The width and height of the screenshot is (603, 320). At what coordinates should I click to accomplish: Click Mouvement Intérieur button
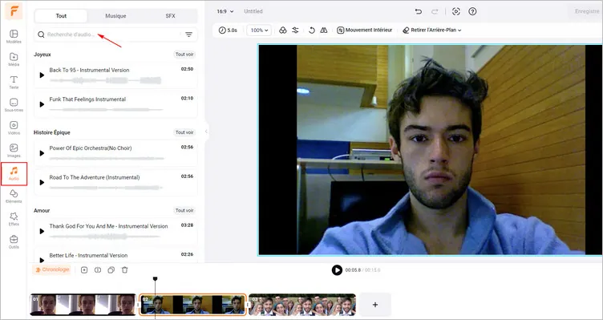[x=365, y=30]
